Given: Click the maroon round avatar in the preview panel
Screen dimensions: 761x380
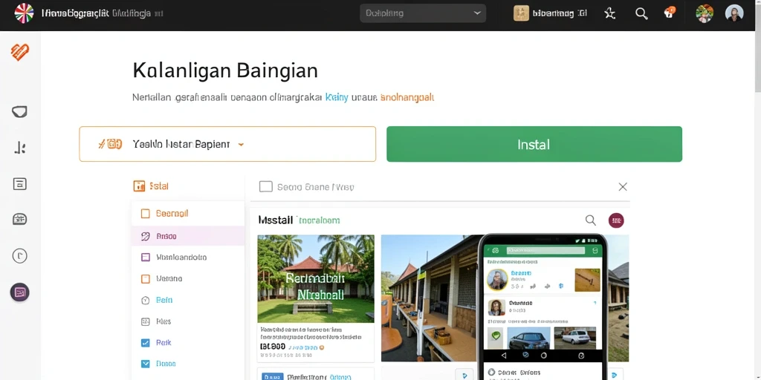Looking at the screenshot, I should tap(616, 220).
